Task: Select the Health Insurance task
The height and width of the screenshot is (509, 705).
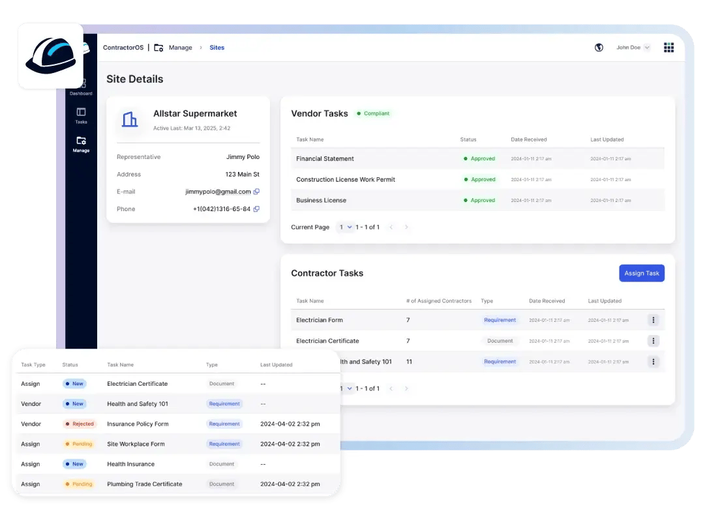Action: coord(178,464)
